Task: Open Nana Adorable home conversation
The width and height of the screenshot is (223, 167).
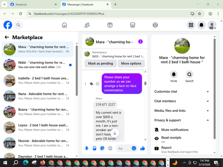Action: 37,96
